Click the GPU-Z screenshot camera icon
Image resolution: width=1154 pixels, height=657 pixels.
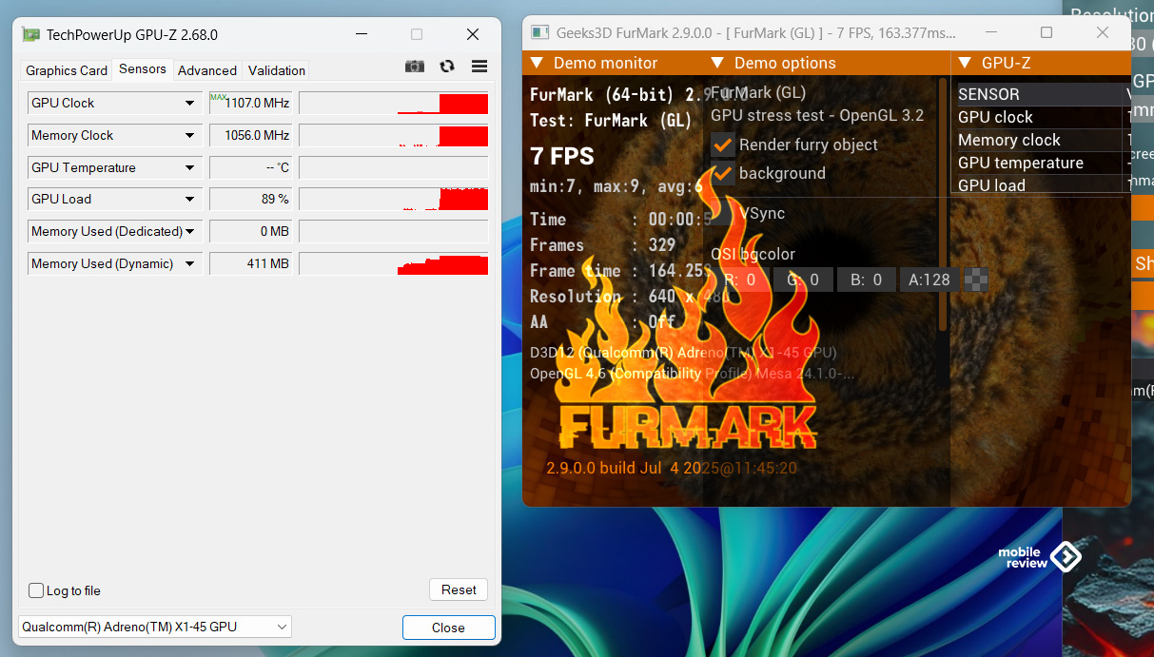[x=415, y=67]
